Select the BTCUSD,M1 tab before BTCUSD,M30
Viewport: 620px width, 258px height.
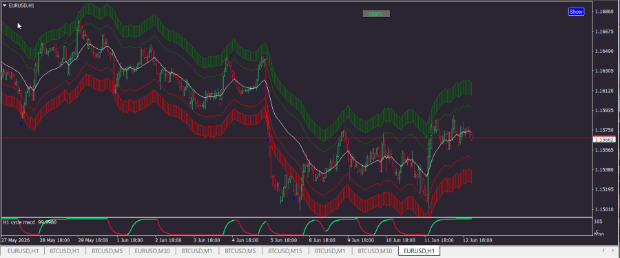tap(331, 251)
